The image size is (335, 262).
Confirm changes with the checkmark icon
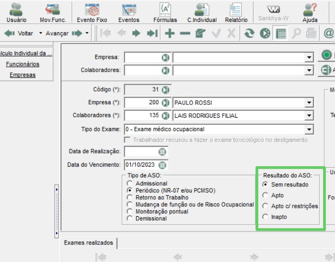pyautogui.click(x=216, y=33)
